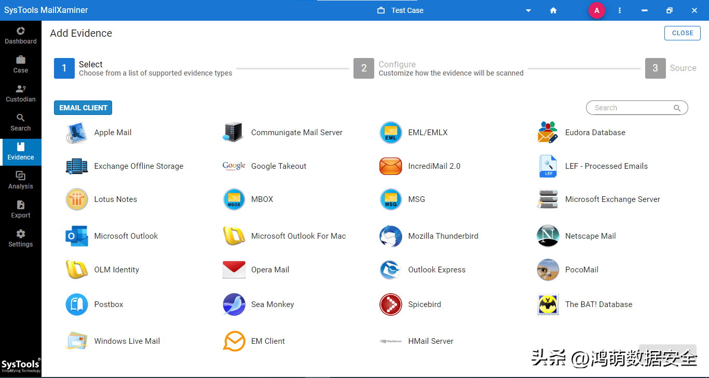
Task: Select the Eudora Database icon
Action: pos(548,133)
